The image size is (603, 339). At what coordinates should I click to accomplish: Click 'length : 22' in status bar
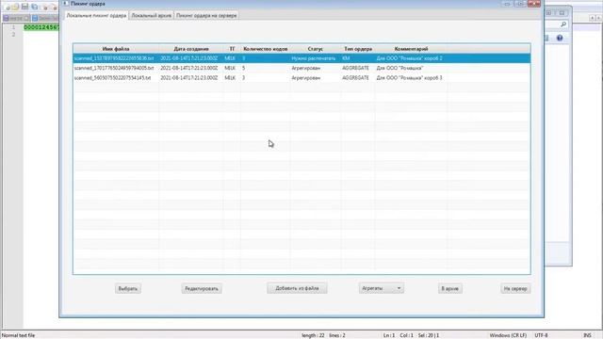click(313, 335)
